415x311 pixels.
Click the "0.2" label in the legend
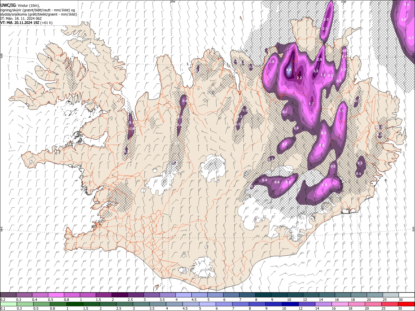point(3,300)
